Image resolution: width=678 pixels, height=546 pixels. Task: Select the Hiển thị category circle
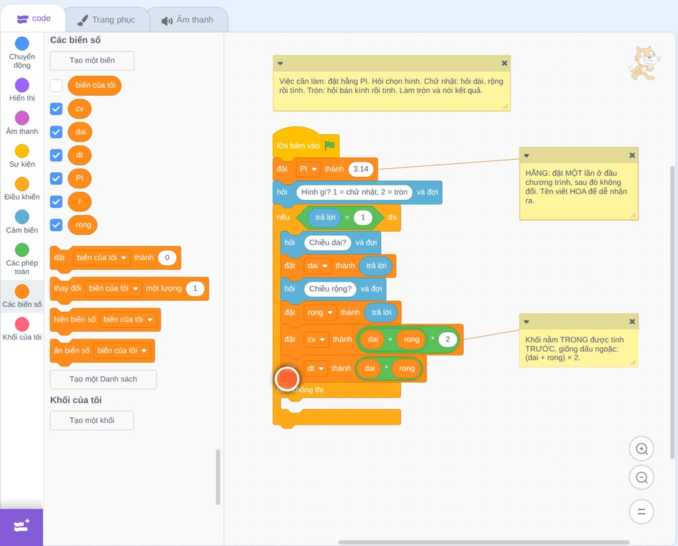pos(22,85)
